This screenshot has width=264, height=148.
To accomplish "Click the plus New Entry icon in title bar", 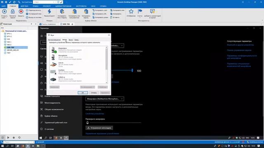I will pyautogui.click(x=6, y=2).
